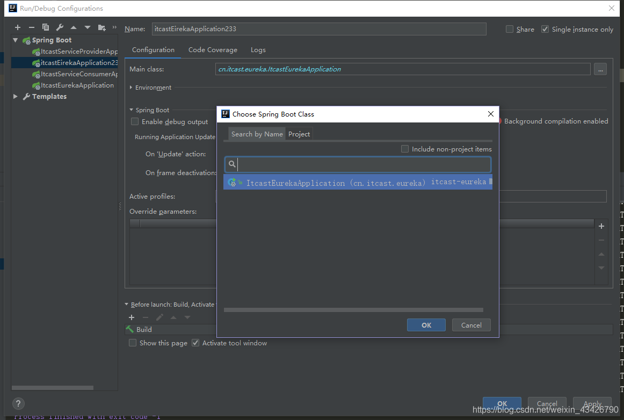The height and width of the screenshot is (420, 624).
Task: Close the Choose Spring Boot Class dialog
Action: (x=491, y=114)
